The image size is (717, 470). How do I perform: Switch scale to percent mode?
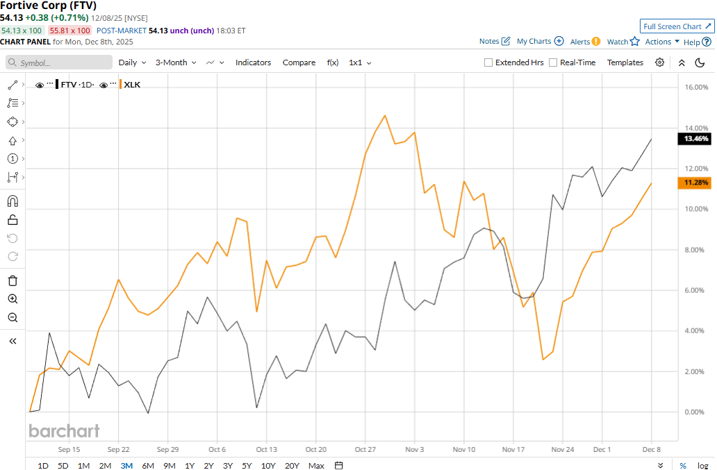point(683,465)
